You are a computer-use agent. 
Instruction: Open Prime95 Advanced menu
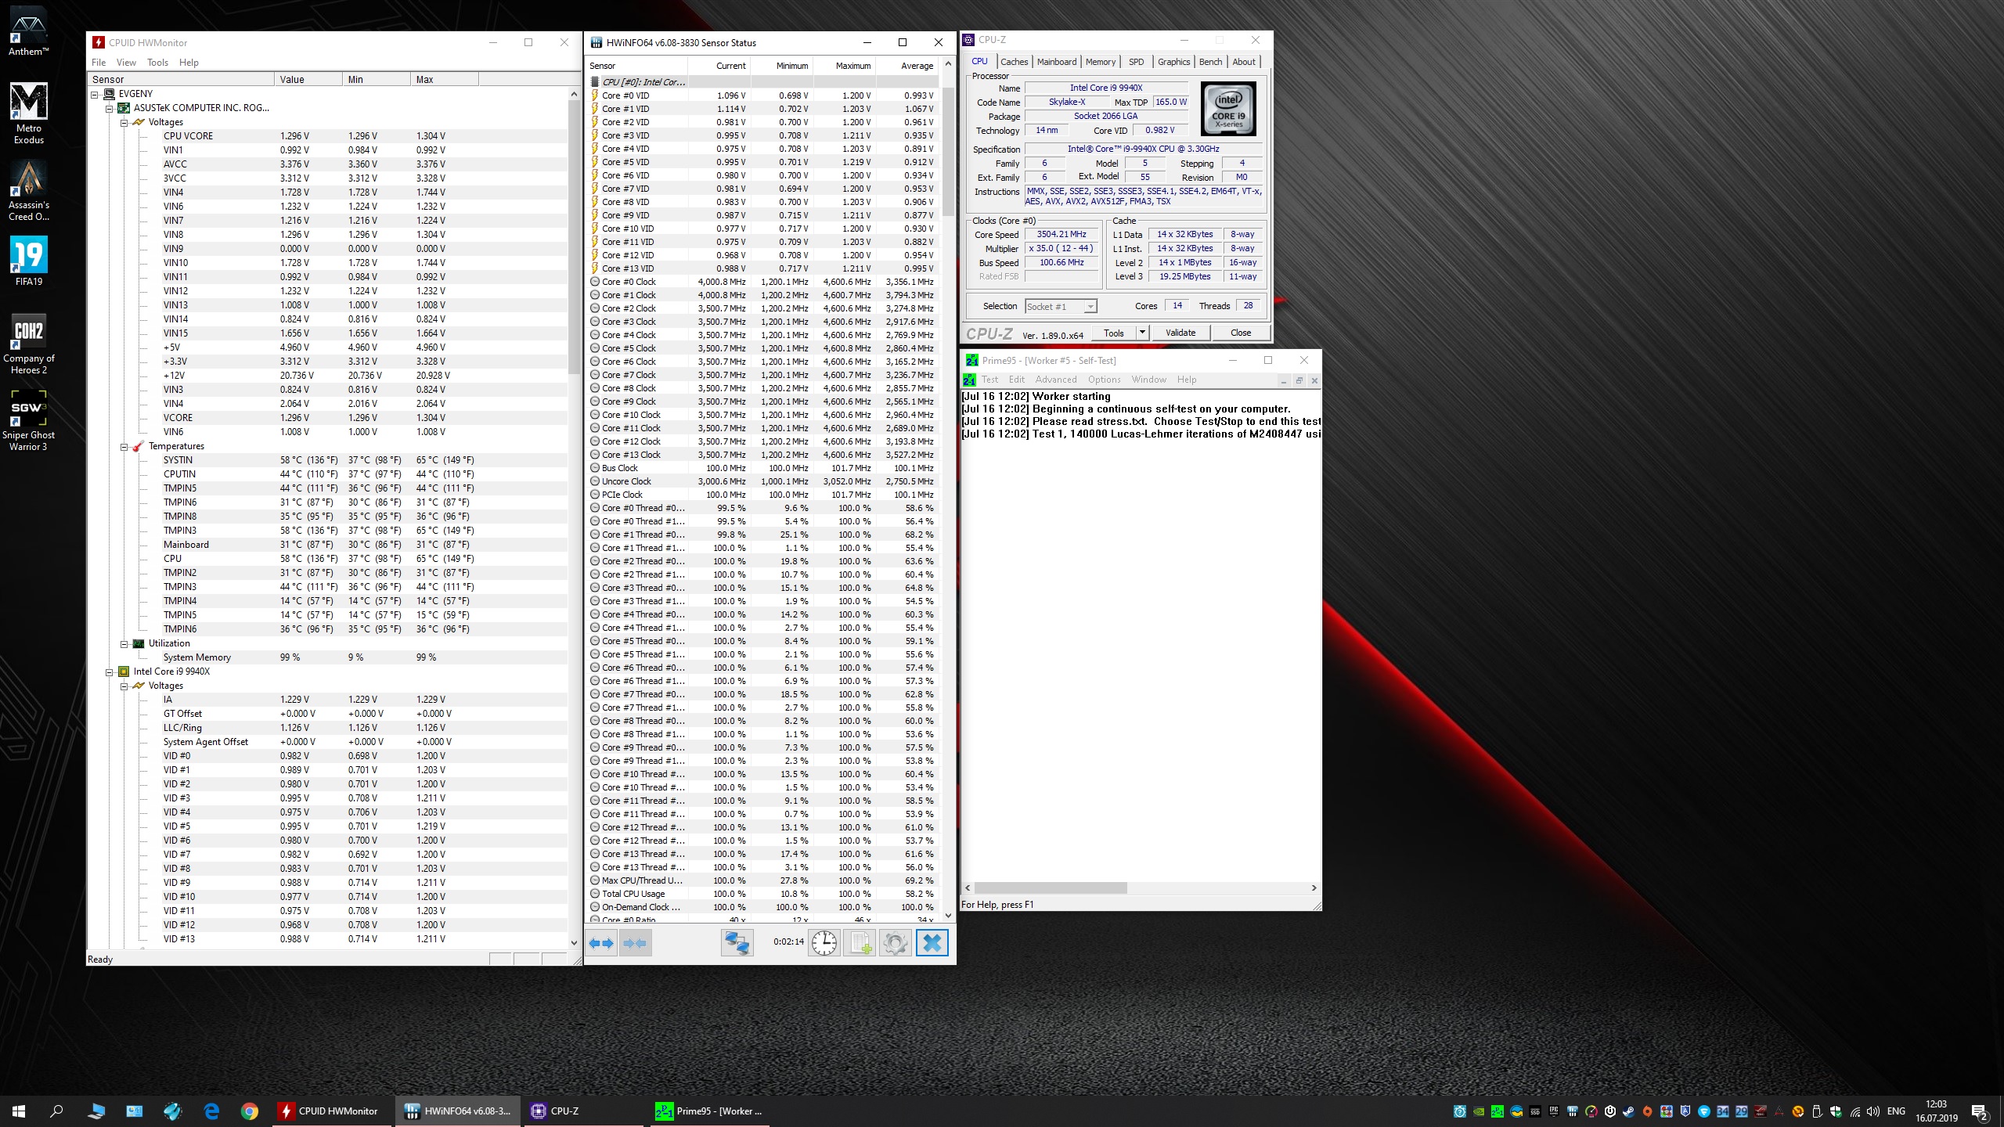[x=1055, y=380]
